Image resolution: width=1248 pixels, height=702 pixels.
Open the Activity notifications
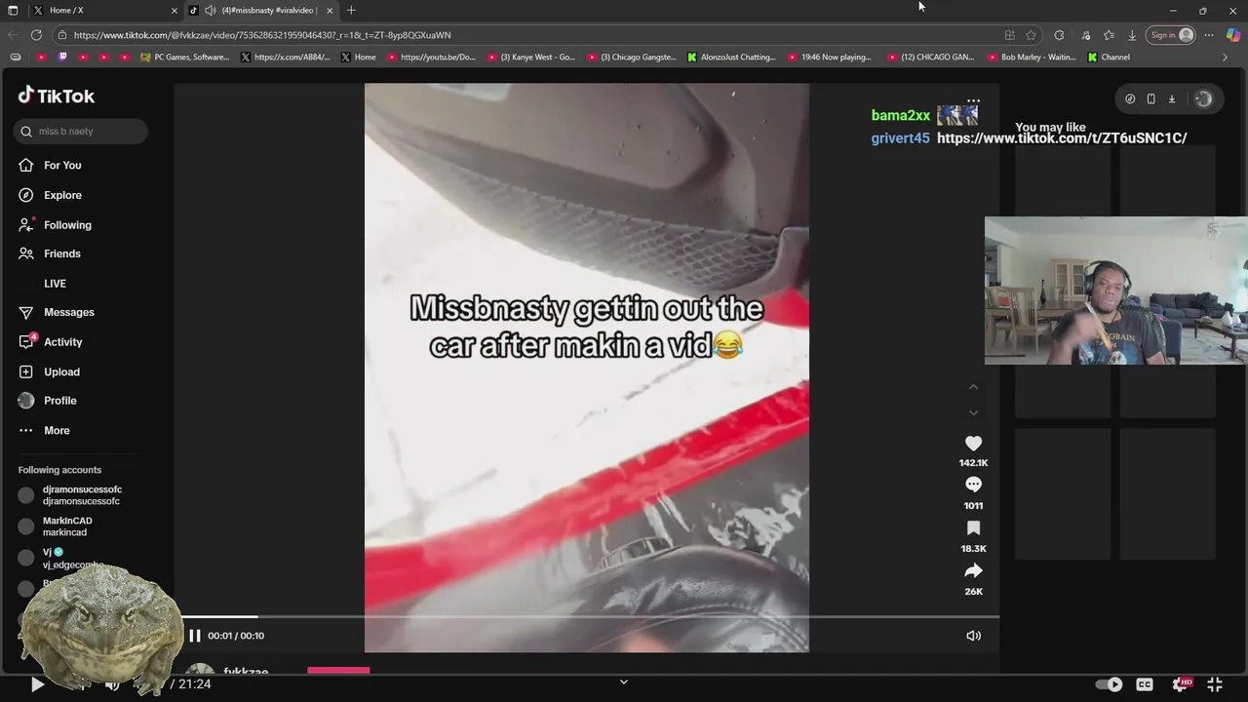(x=50, y=342)
